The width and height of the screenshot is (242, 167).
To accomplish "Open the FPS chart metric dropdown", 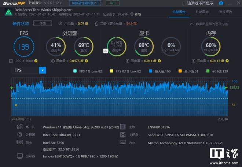I will tap(43, 70).
